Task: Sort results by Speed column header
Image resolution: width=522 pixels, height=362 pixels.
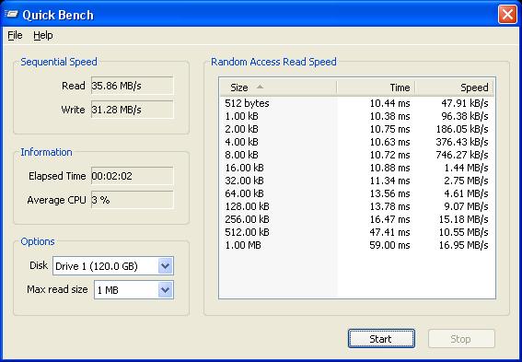Action: tap(454, 88)
